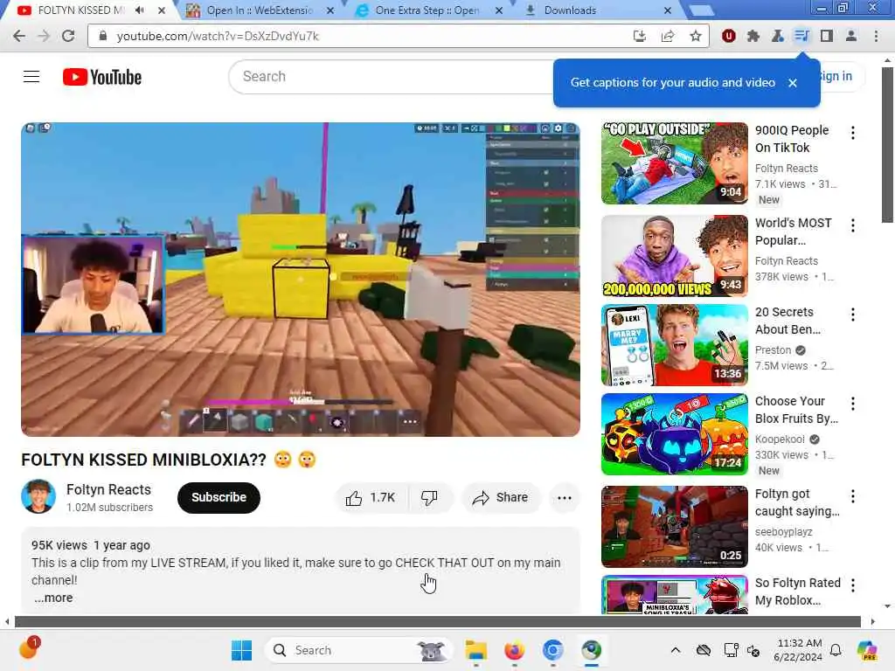The image size is (895, 671).
Task: Open the media control toolbar icon
Action: [802, 36]
